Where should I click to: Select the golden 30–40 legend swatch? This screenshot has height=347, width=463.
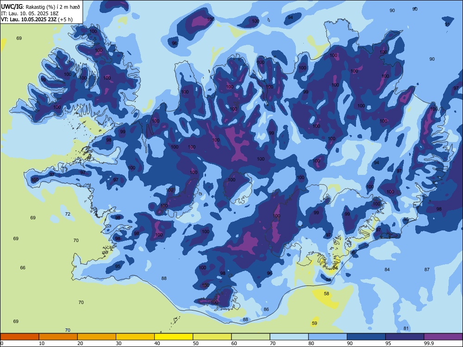[135, 337]
